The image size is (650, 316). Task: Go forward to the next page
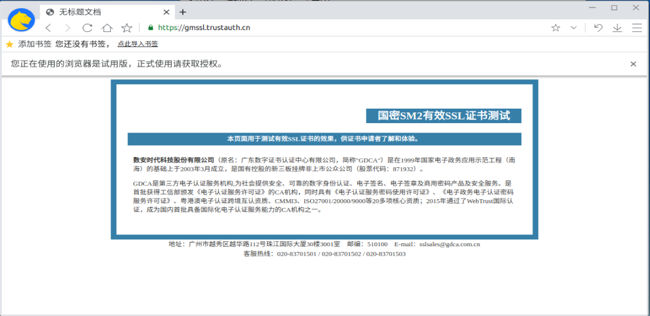(x=67, y=28)
